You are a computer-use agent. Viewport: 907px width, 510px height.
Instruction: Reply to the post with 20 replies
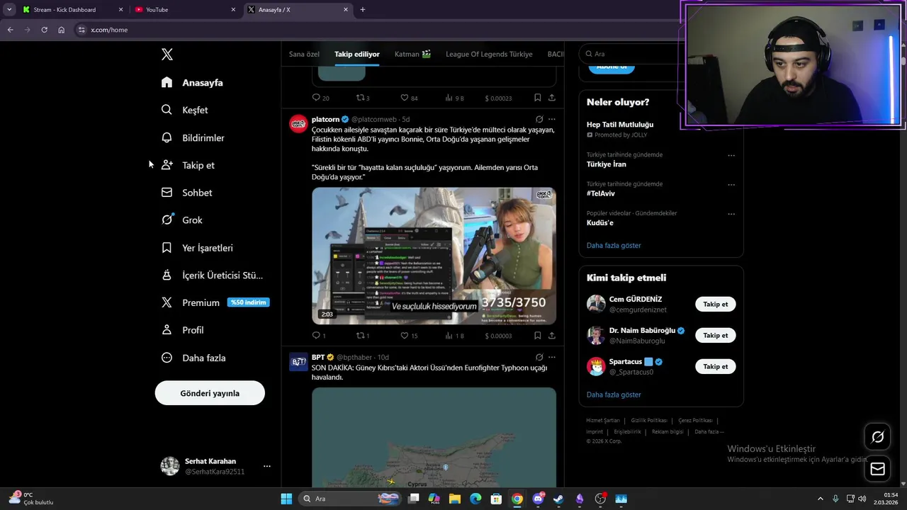(316, 98)
